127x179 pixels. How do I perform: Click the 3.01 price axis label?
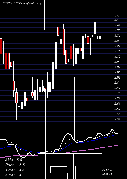point(117,67)
